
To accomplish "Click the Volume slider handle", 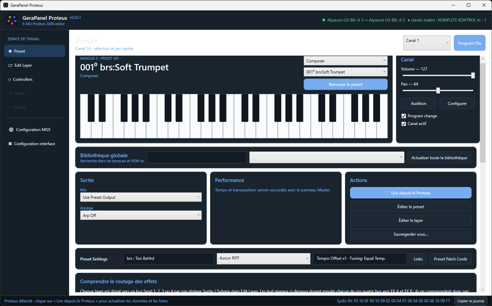I will click(x=473, y=75).
